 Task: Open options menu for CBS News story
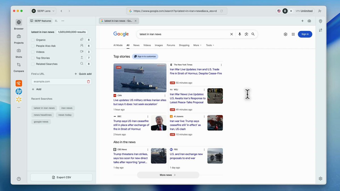pyautogui.click(x=148, y=150)
